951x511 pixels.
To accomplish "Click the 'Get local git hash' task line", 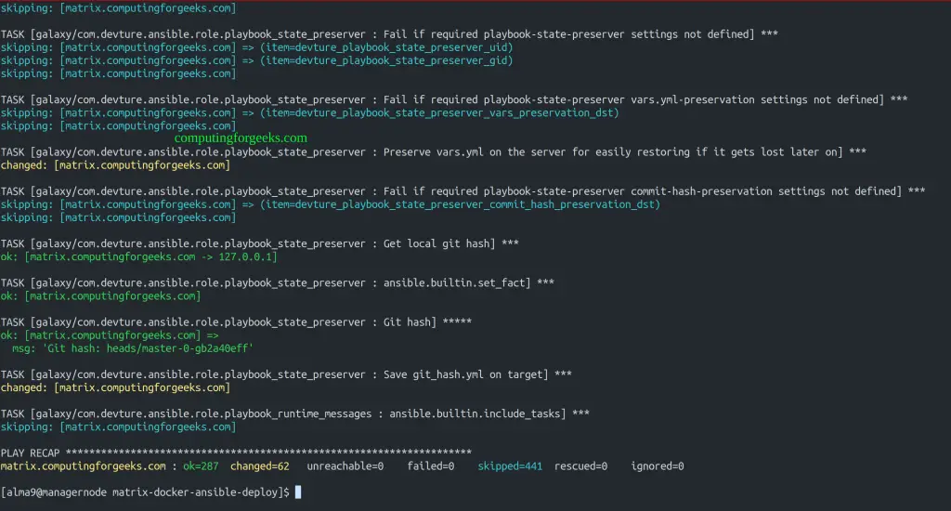I will pos(260,244).
